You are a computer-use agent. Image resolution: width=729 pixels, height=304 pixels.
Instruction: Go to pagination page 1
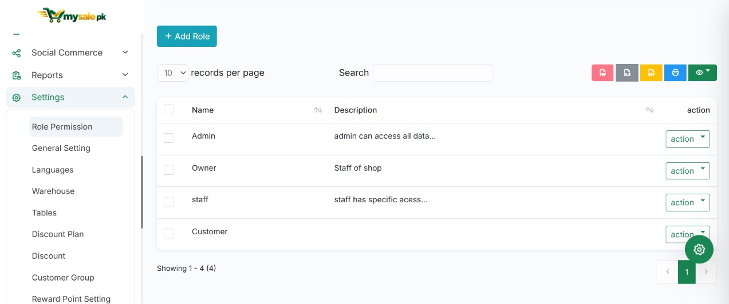point(687,272)
